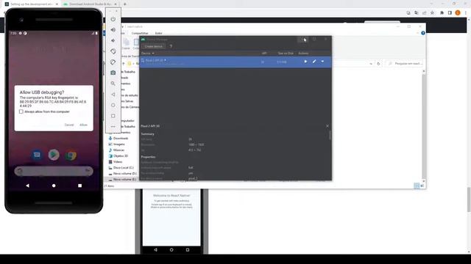Tap Cancel in the USB debugging dialog

(x=69, y=125)
